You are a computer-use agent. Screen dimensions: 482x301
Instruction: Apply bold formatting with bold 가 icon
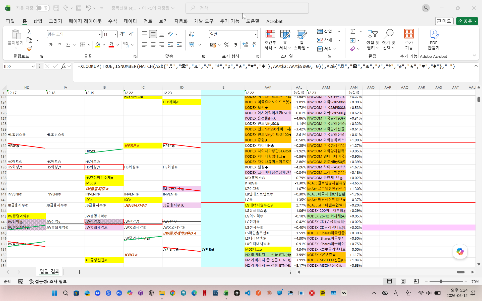pyautogui.click(x=51, y=45)
